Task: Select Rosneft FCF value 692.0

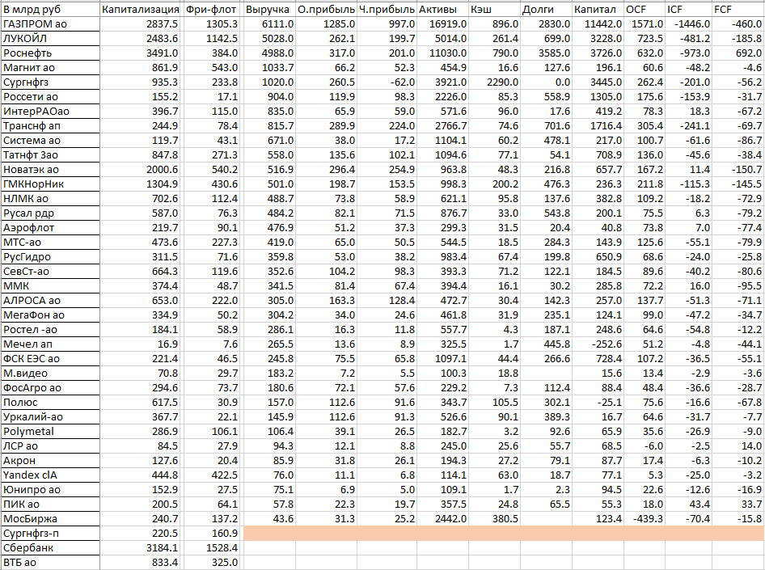Action: point(738,53)
